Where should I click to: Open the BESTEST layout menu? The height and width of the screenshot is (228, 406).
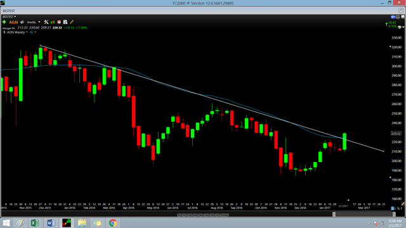pyautogui.click(x=10, y=16)
